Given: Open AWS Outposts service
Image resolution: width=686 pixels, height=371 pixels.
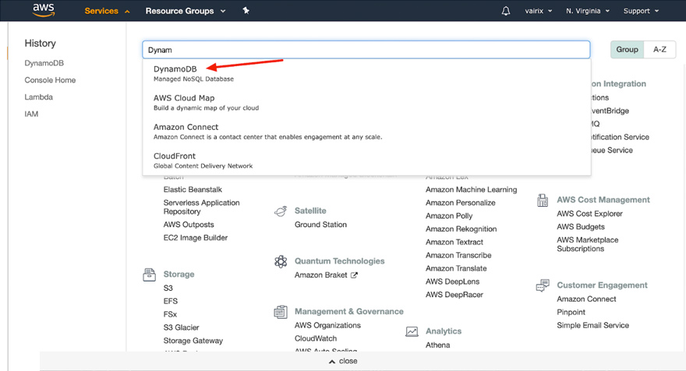Looking at the screenshot, I should [189, 225].
